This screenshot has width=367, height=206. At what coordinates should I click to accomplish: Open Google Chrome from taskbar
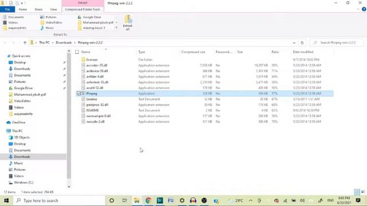(x=148, y=200)
